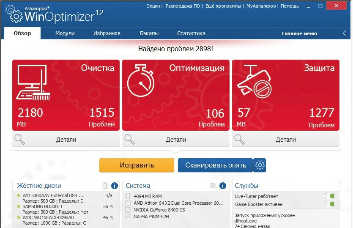Image resolution: width=353 pixels, height=228 pixels.
Task: Click motherboard icon next to GA-MA74GM-S2H
Action: point(128,217)
